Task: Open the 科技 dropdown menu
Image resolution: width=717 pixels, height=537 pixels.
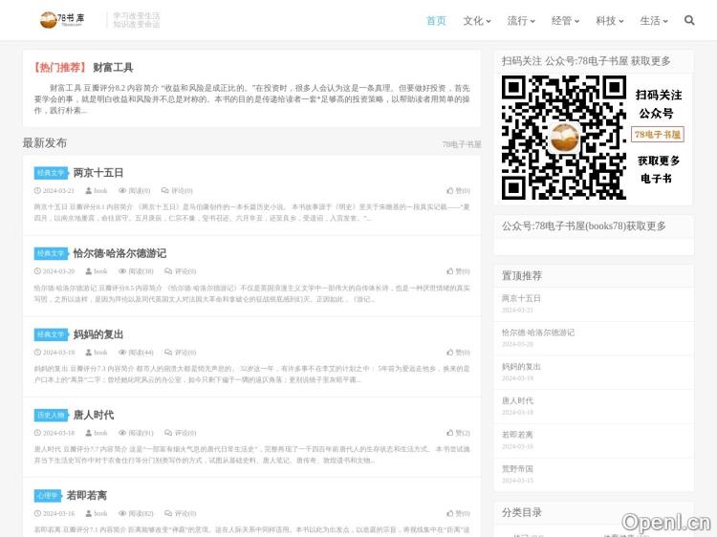Action: tap(608, 20)
